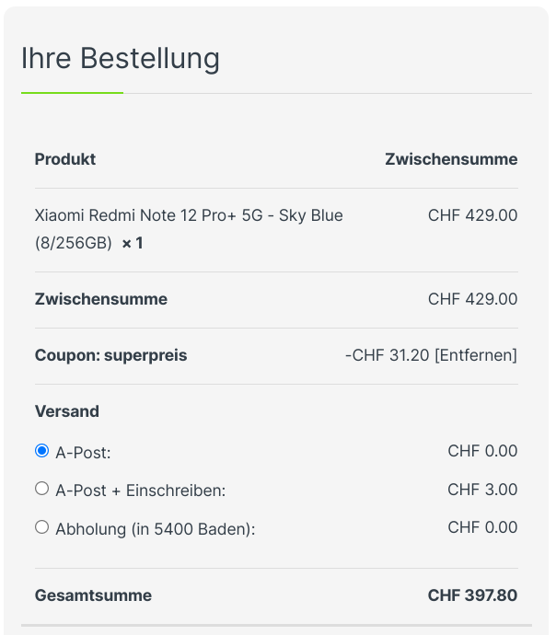This screenshot has width=556, height=635.
Task: Click the Xiaomi Redmi Note 12 Pro+ product name
Action: click(188, 216)
